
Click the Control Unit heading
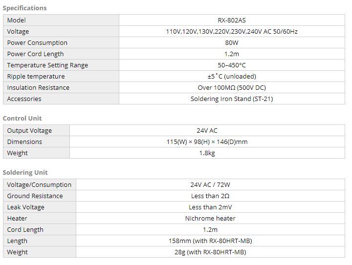tap(22, 118)
